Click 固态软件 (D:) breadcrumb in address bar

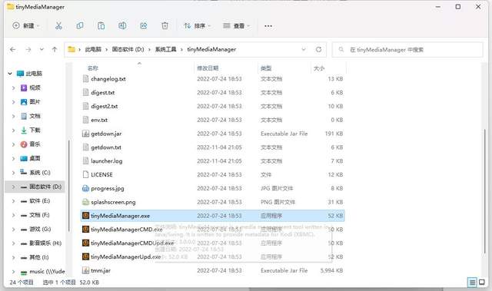tap(128, 49)
